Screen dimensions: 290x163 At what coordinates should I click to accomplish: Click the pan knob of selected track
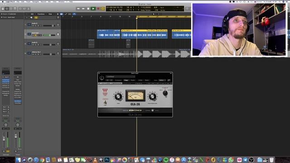(x=58, y=34)
